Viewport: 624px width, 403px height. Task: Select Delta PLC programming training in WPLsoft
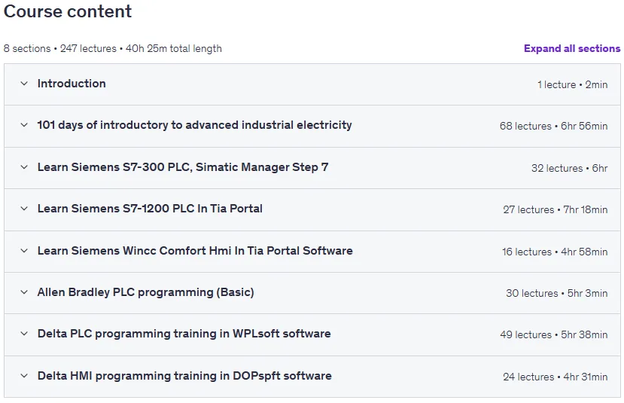point(184,334)
